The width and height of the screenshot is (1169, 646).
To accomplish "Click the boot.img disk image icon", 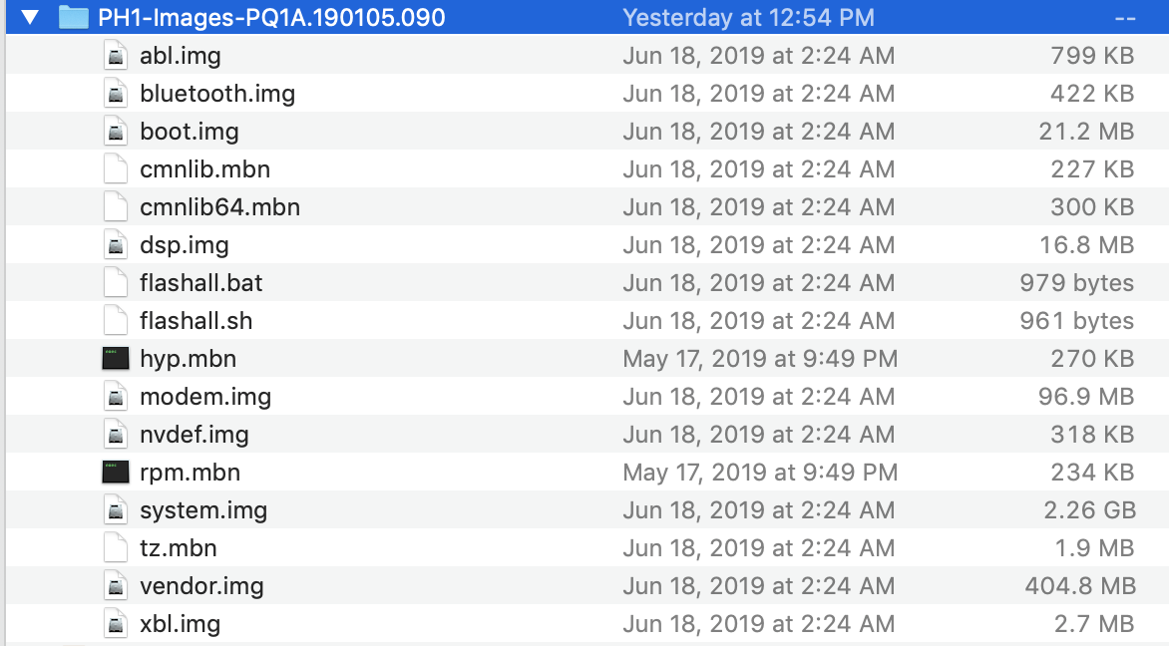I will [116, 132].
